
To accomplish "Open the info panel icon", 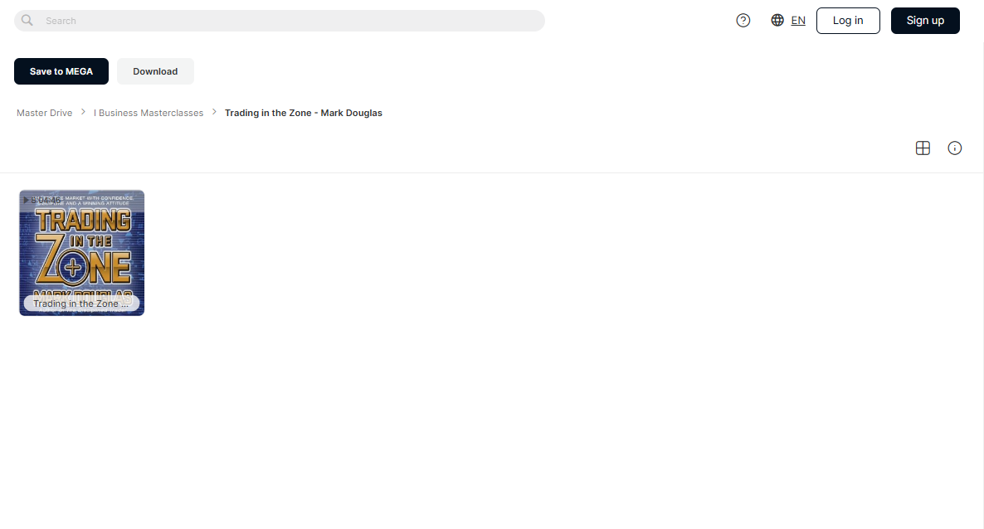I will click(x=954, y=148).
